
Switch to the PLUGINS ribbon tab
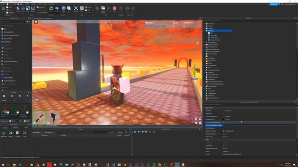(x=51, y=4)
